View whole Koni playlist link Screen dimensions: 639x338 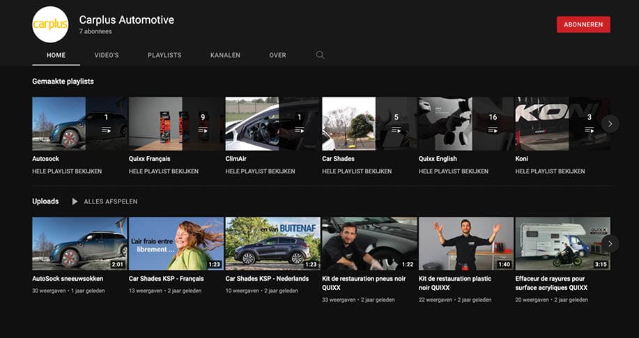[x=550, y=171]
